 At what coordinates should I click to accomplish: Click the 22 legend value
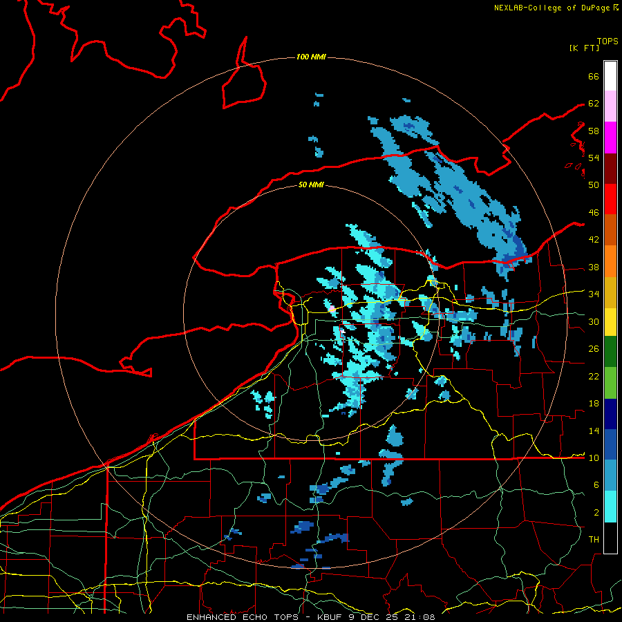(x=594, y=377)
